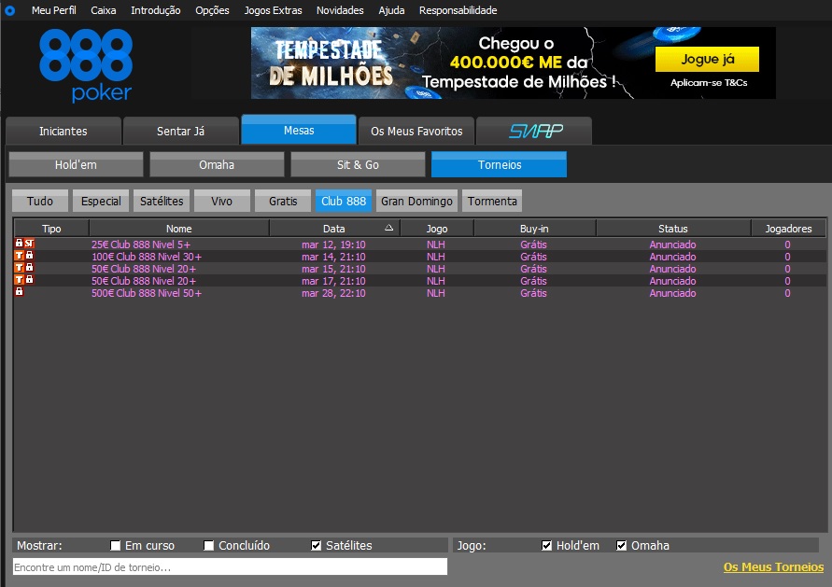Filter tournaments by Tormenta
The height and width of the screenshot is (587, 832).
click(x=492, y=201)
